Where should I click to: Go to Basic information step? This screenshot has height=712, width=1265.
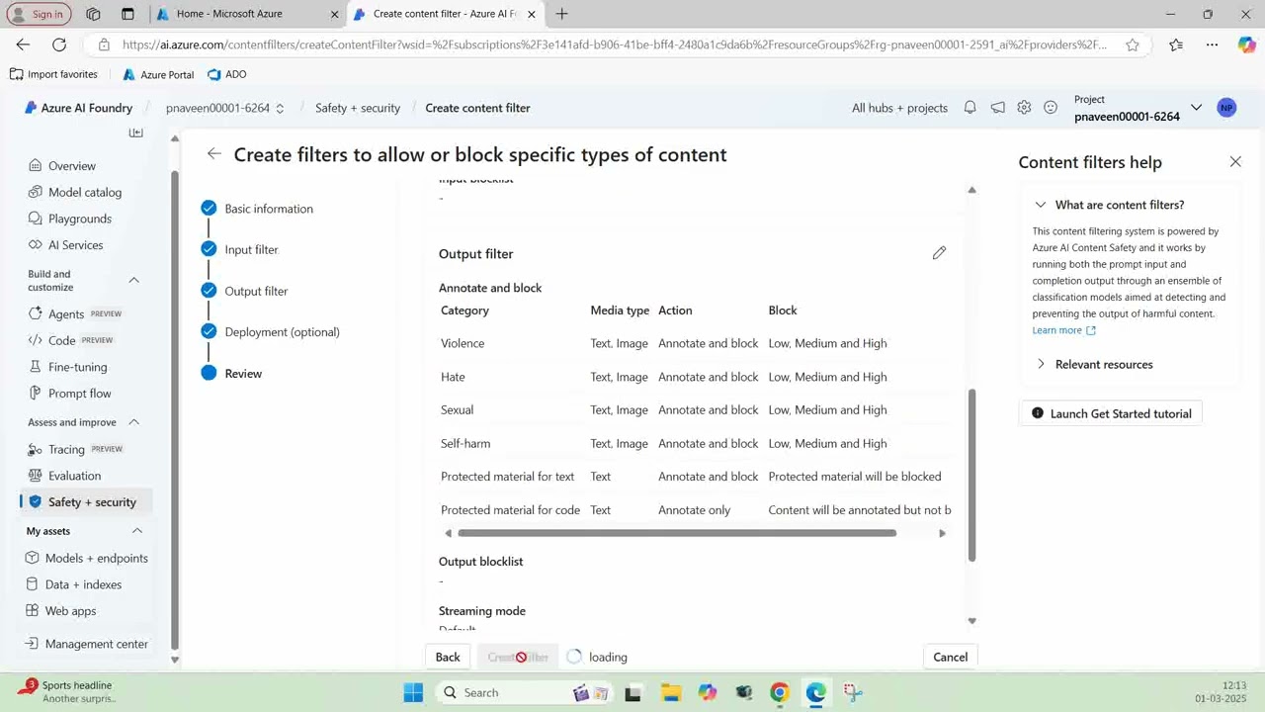pyautogui.click(x=269, y=209)
